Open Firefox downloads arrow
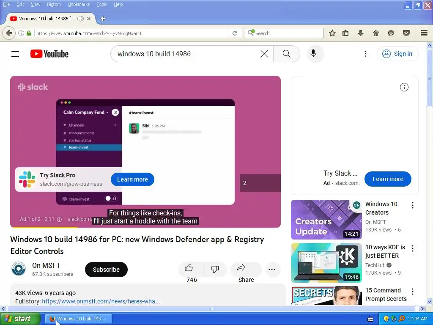The image size is (433, 325). (360, 33)
